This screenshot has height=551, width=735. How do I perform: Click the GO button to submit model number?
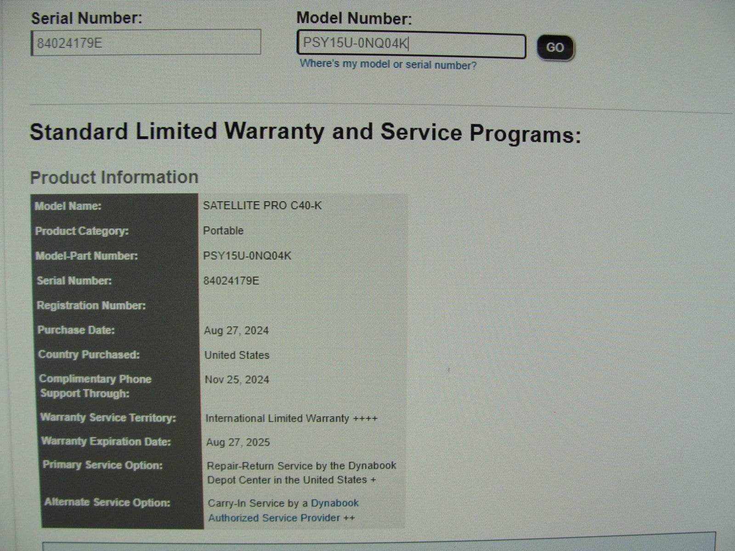coord(555,47)
